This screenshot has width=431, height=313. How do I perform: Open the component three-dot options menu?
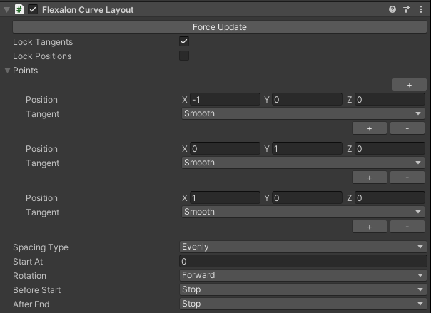421,9
